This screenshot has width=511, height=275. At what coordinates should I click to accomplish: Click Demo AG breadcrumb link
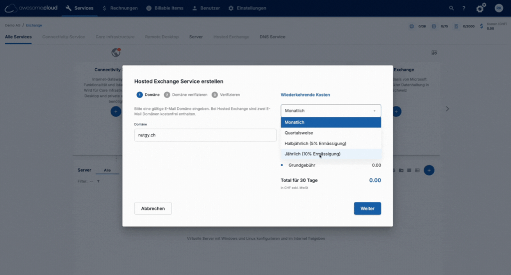point(12,25)
